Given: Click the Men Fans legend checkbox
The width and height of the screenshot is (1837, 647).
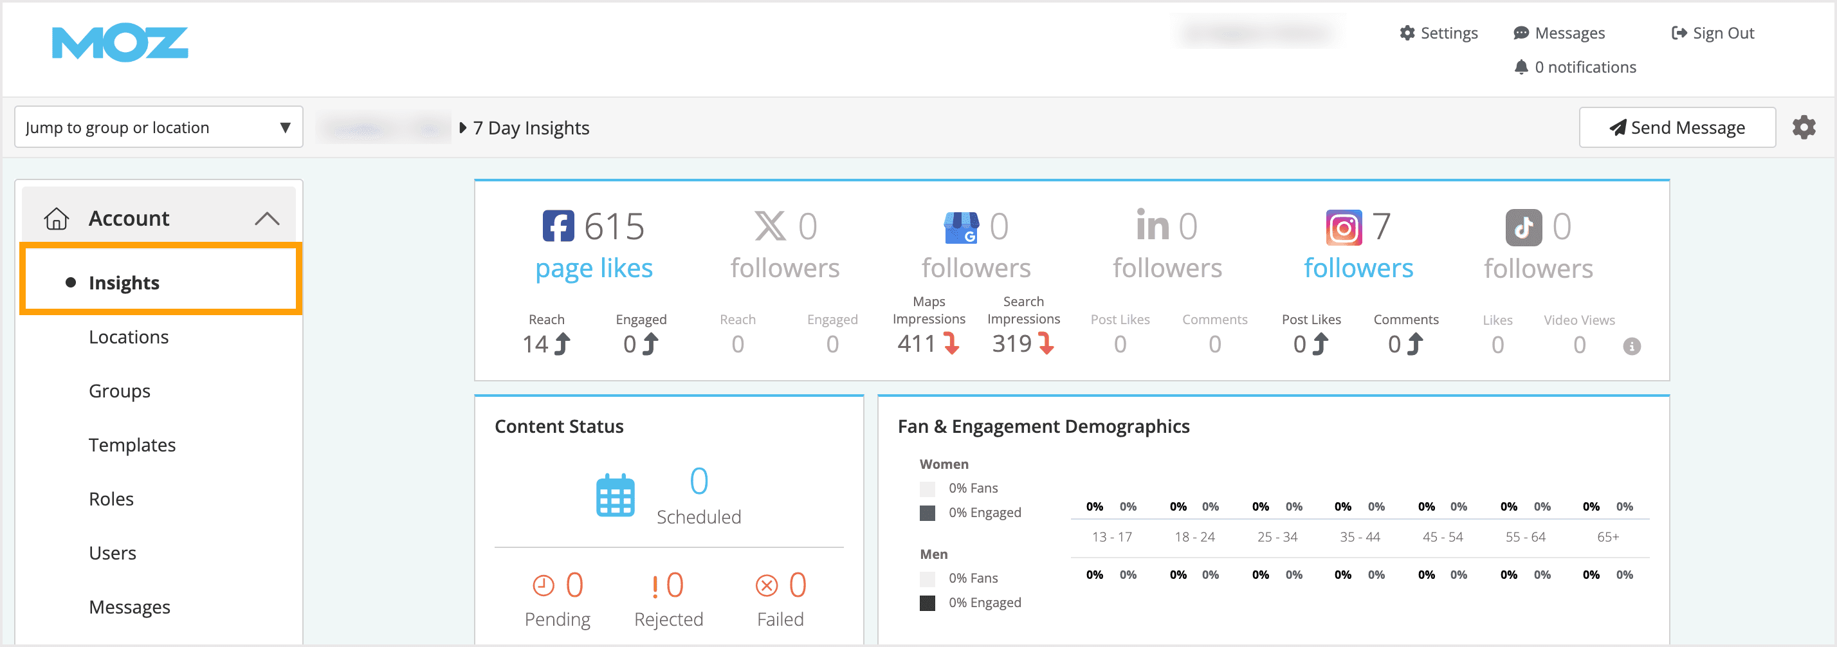Looking at the screenshot, I should click(x=927, y=578).
